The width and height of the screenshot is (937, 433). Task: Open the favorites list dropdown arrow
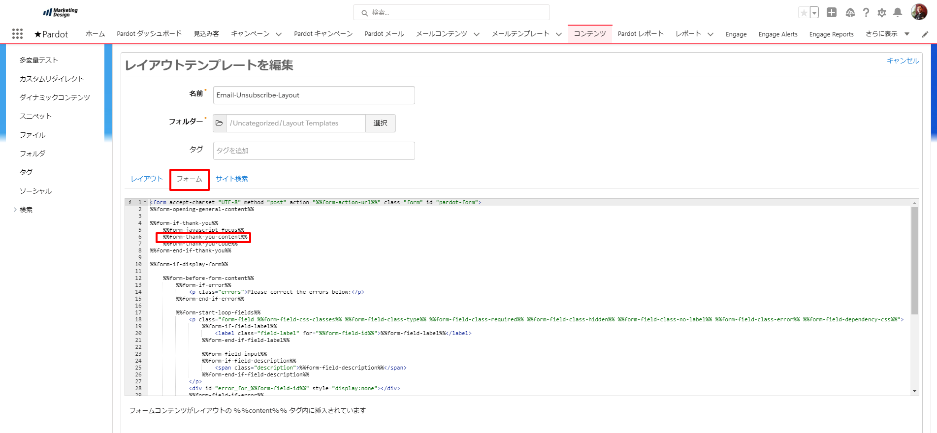pyautogui.click(x=814, y=13)
